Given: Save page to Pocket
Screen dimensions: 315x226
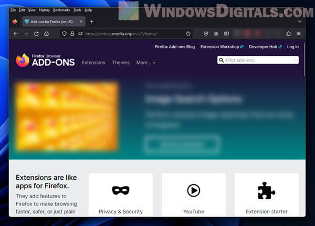Looking at the screenshot, I should click(x=206, y=34).
